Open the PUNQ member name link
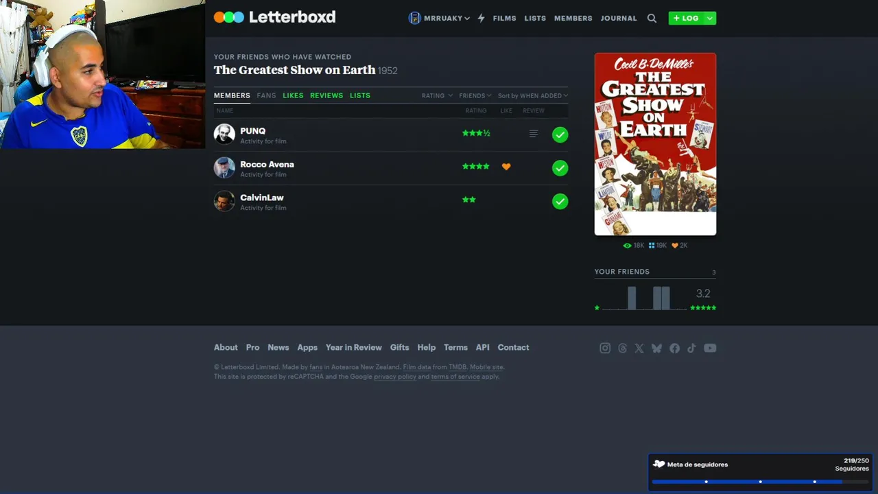Viewport: 878px width, 494px height. (x=252, y=130)
